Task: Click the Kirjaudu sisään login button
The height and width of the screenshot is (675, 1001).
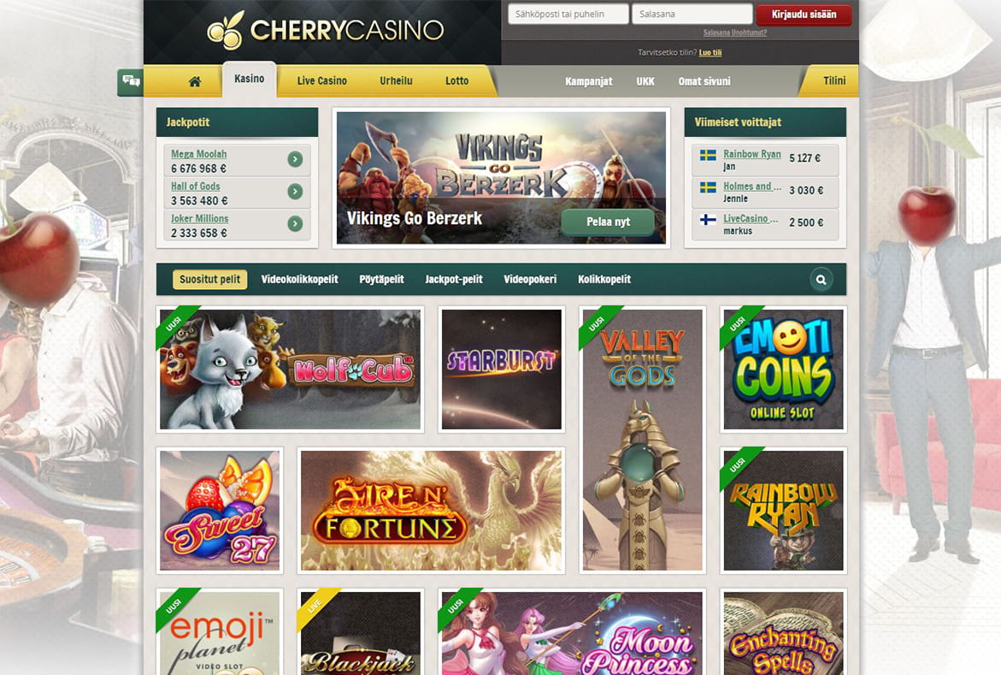Action: coord(804,15)
